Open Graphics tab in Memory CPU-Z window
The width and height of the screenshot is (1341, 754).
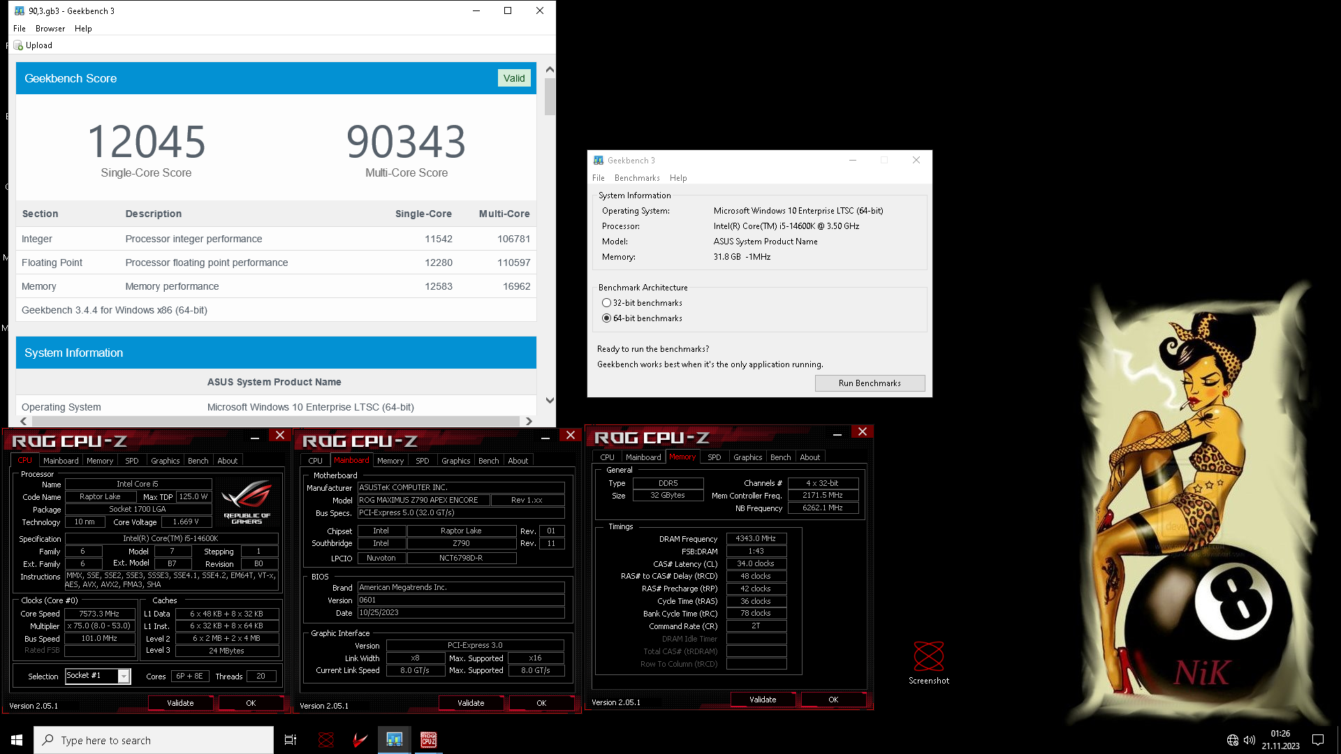tap(748, 457)
